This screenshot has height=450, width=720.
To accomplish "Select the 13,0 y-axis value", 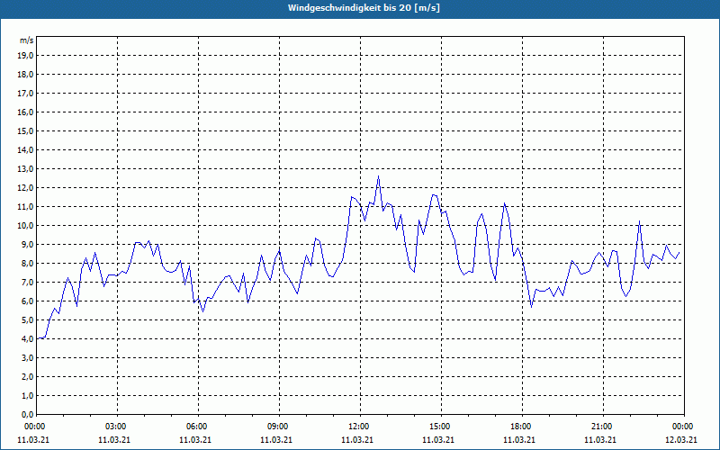I will pyautogui.click(x=24, y=169).
